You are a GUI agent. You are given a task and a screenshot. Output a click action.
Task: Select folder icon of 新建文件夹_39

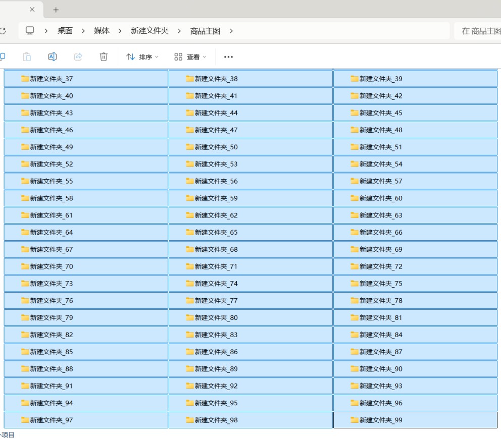point(355,79)
